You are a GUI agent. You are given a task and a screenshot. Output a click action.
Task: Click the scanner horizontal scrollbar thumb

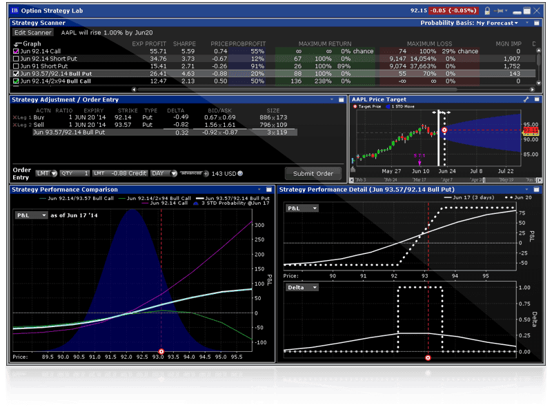tap(297, 90)
